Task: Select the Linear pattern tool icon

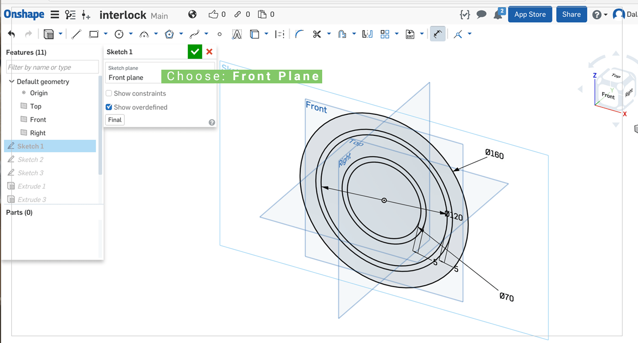Action: point(385,34)
